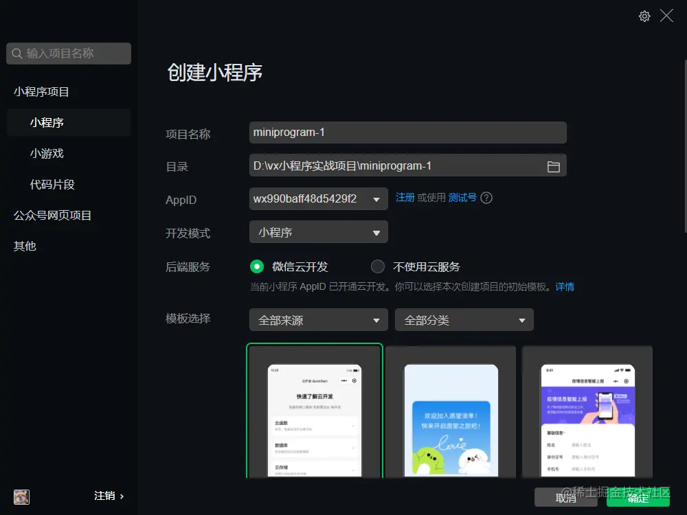Close the create project dialog
The image size is (687, 515).
click(x=666, y=16)
